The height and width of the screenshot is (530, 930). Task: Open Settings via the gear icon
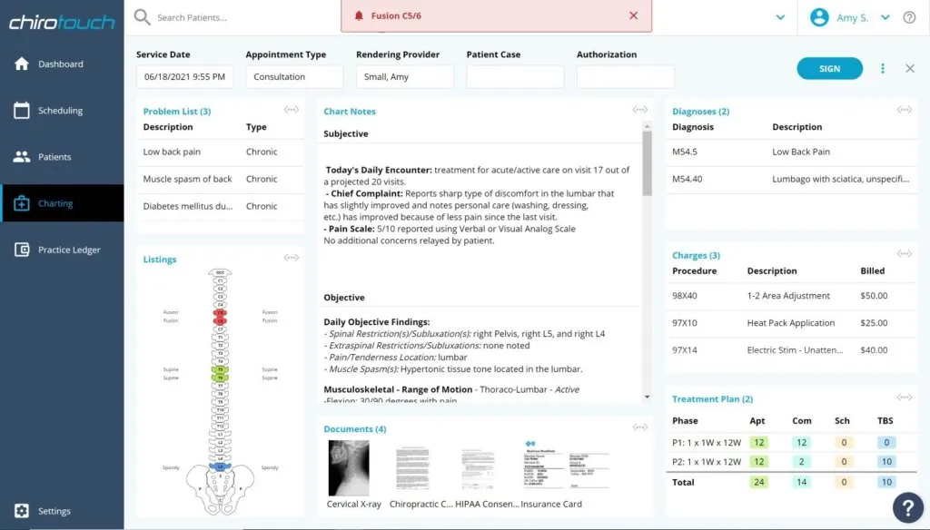click(x=23, y=510)
